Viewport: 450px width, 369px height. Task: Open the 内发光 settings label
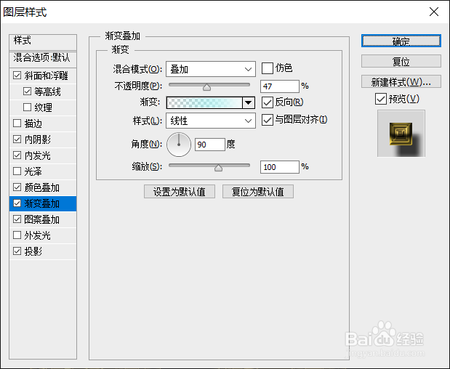pyautogui.click(x=38, y=155)
